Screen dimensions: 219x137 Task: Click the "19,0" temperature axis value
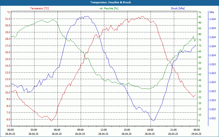(8, 32)
